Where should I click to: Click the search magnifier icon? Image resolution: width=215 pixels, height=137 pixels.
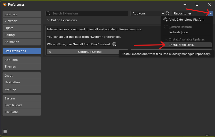(49, 13)
